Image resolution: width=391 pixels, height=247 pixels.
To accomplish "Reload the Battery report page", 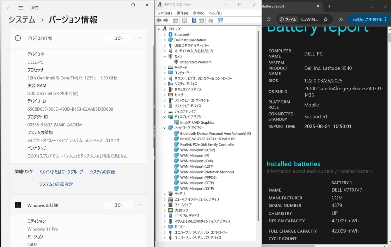I will (x=268, y=19).
